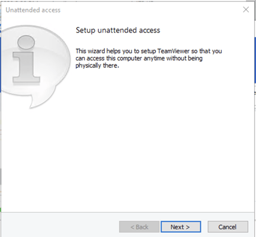Click the blue background window edge at right
256x237 pixels.
[x=255, y=59]
